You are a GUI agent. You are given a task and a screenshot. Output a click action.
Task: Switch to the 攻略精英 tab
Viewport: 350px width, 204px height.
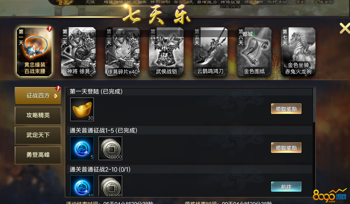38,115
